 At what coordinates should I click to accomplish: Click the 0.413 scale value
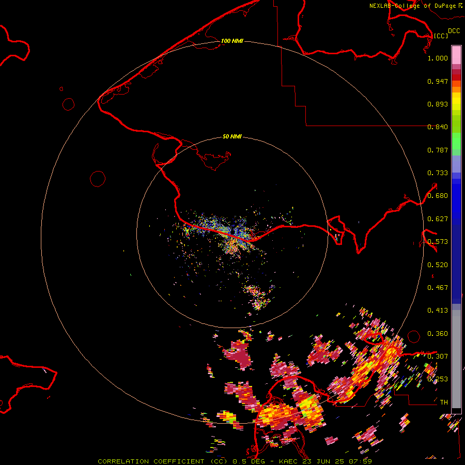[438, 311]
